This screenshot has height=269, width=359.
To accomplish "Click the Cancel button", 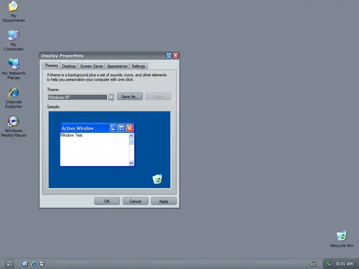I will click(135, 201).
